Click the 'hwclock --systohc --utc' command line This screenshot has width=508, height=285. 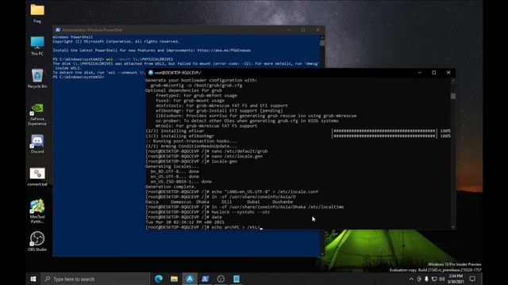coord(208,212)
